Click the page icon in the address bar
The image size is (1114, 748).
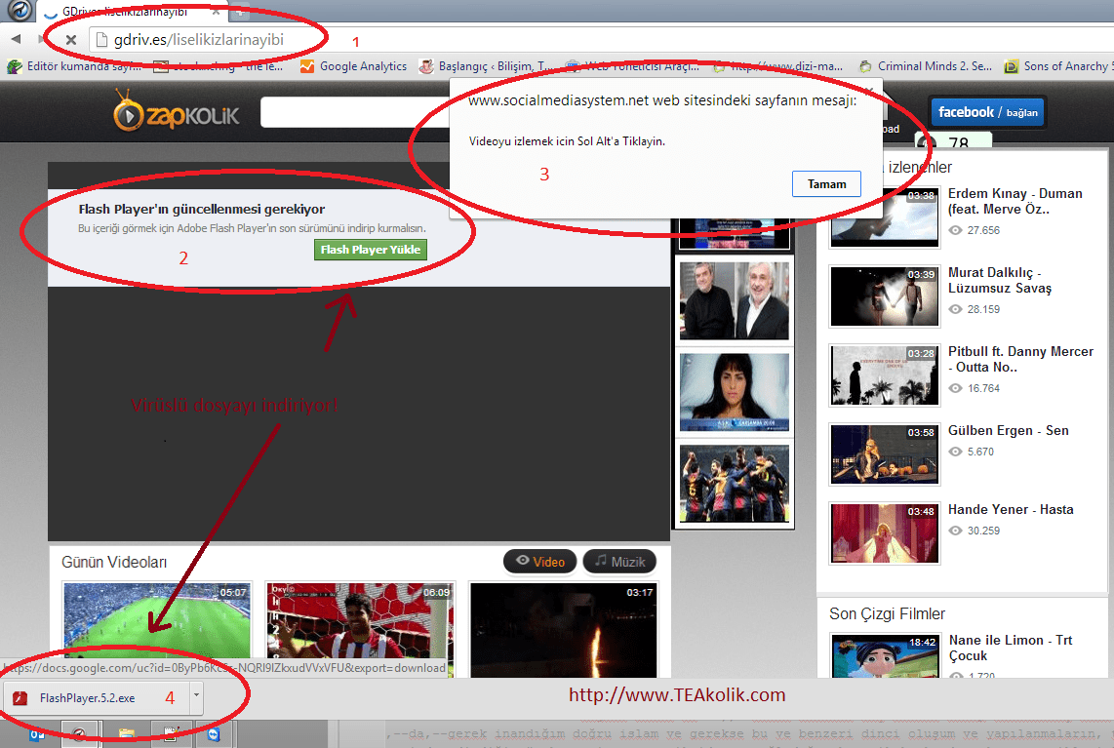[101, 40]
